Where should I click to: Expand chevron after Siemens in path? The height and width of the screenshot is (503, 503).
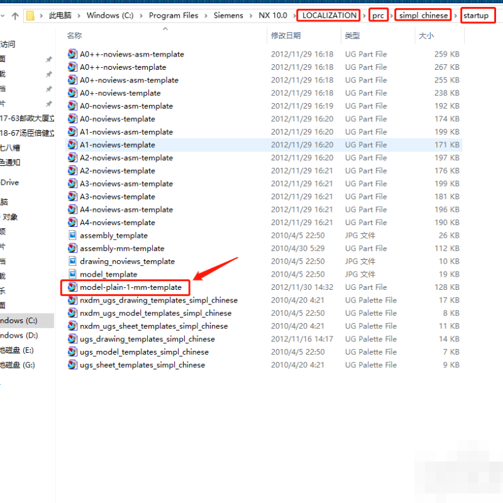click(251, 16)
